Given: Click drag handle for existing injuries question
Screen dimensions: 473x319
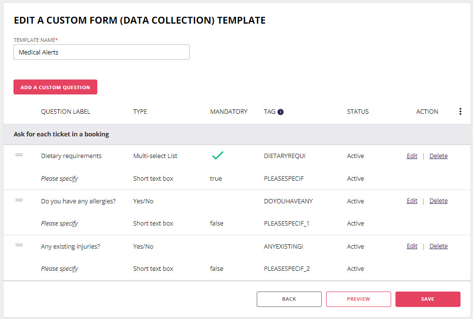Looking at the screenshot, I should 19,245.
